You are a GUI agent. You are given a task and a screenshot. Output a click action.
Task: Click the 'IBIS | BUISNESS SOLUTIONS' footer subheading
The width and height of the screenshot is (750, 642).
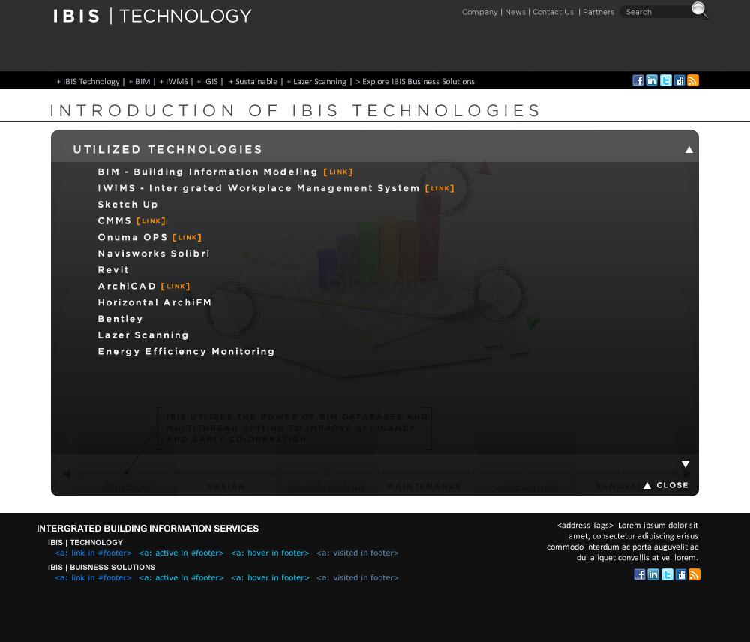coord(101,567)
